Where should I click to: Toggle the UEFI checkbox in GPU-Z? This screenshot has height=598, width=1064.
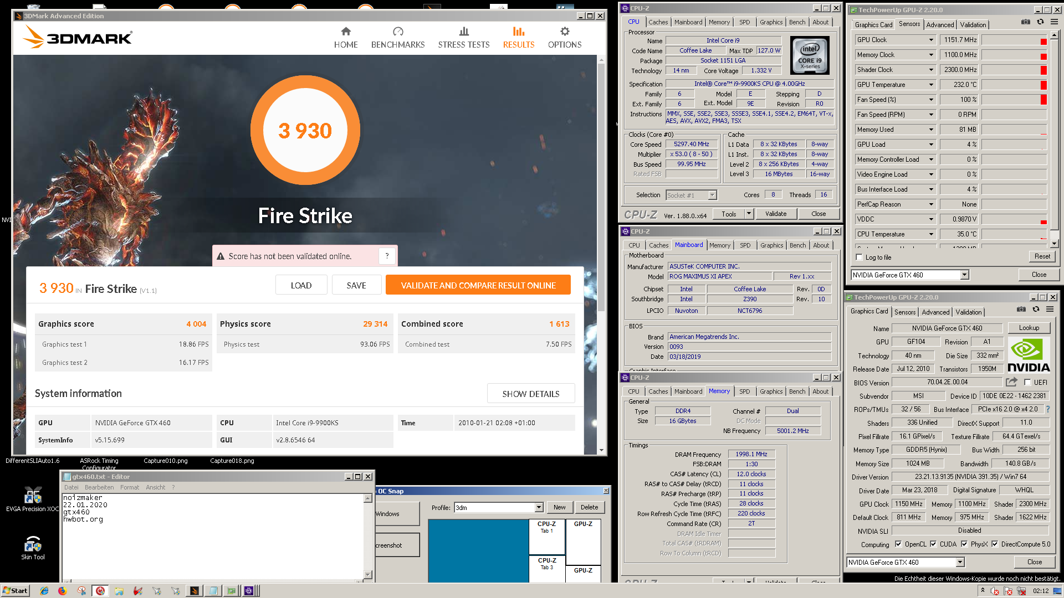point(1027,383)
